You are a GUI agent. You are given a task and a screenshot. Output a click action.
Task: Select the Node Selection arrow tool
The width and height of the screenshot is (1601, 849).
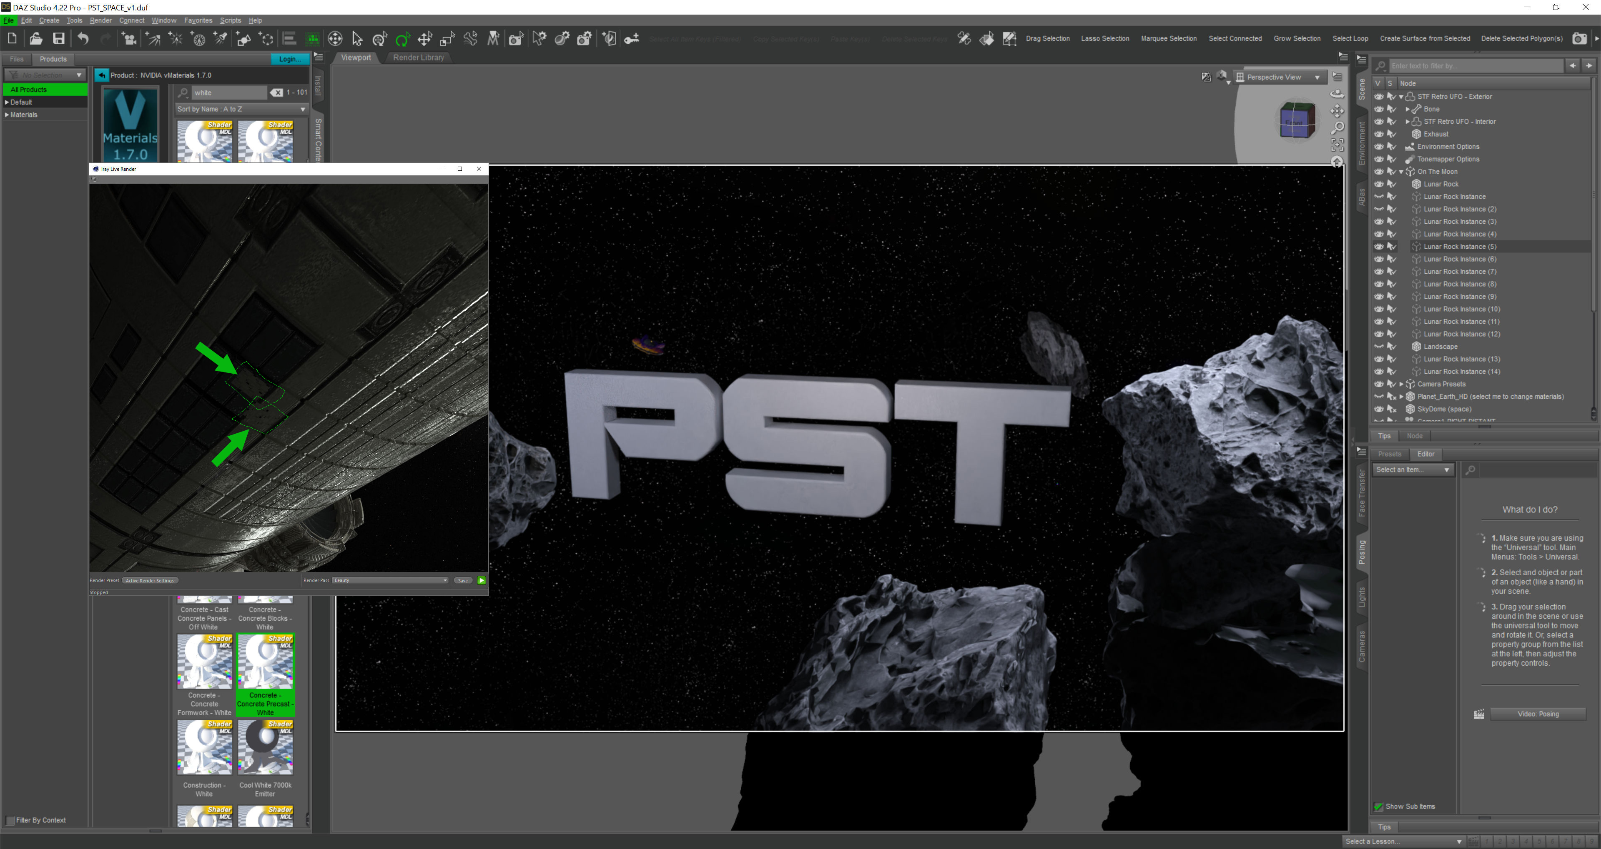pyautogui.click(x=357, y=38)
